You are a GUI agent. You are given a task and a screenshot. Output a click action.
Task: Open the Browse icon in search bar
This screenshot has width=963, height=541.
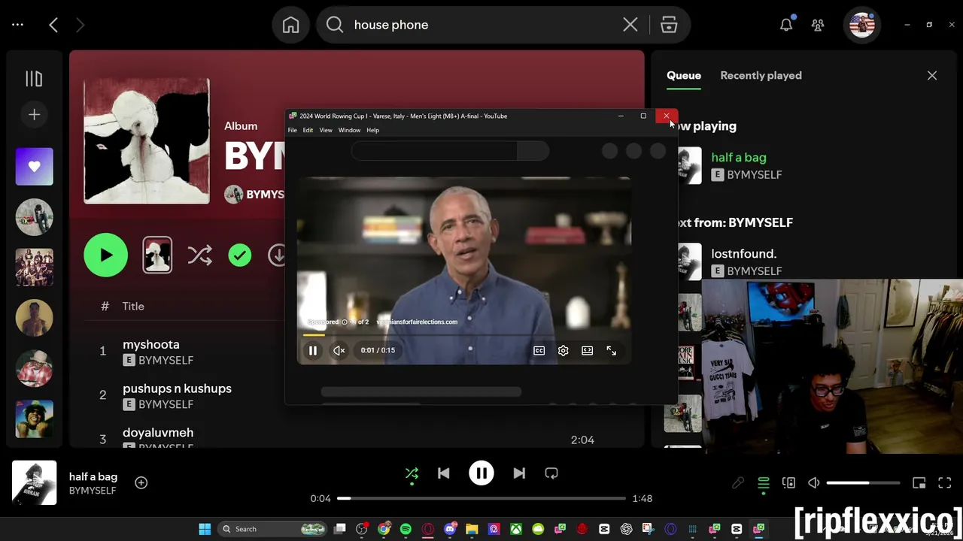pos(669,25)
